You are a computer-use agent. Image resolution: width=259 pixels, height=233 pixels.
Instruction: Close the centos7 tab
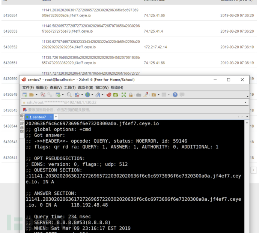[51, 117]
